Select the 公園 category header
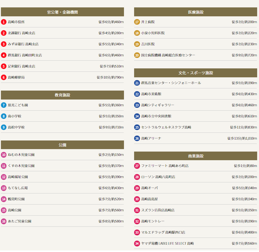 click(x=62, y=145)
